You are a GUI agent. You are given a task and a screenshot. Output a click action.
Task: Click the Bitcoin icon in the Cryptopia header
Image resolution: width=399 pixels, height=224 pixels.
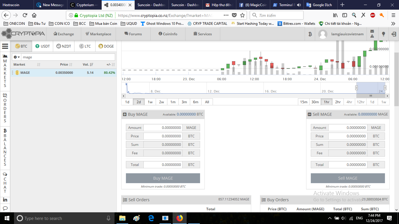pos(310,34)
